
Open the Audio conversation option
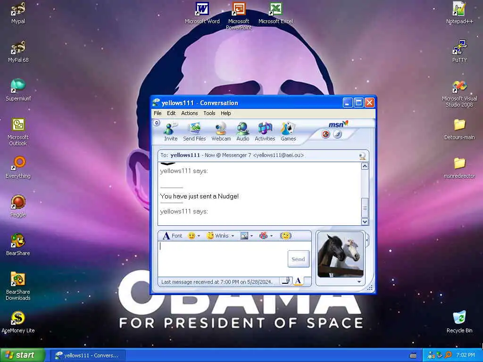click(243, 132)
